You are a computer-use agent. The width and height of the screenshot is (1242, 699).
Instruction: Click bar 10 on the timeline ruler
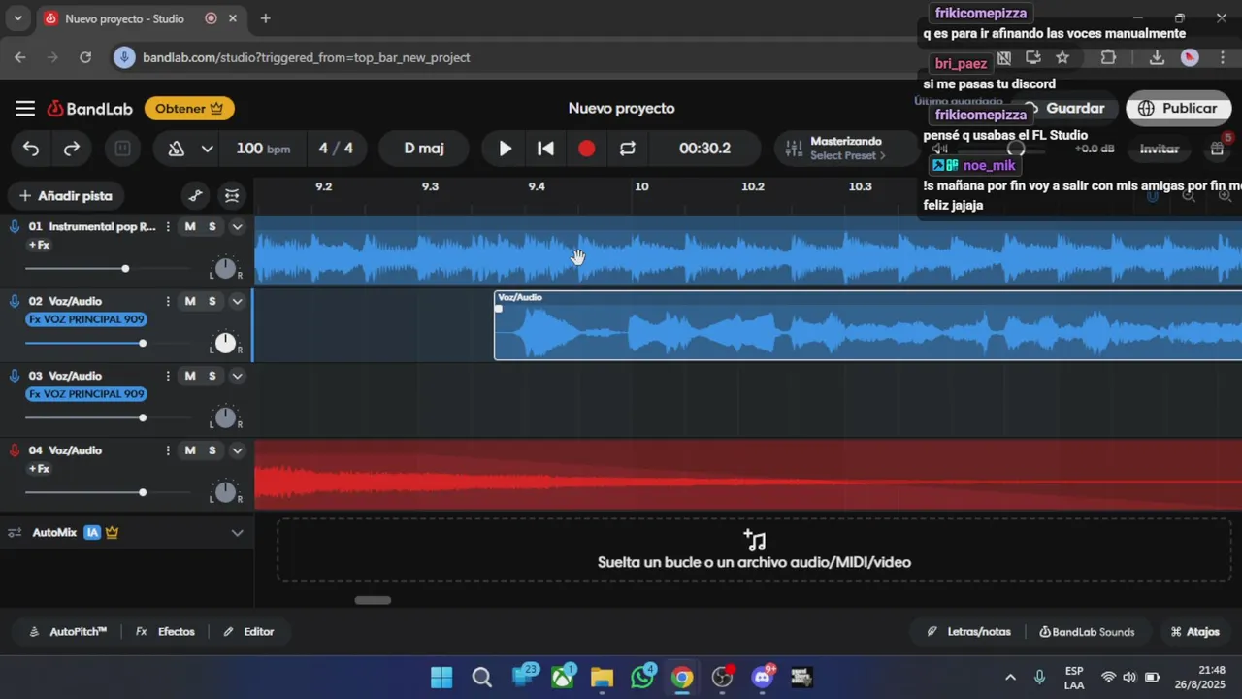[x=641, y=186]
